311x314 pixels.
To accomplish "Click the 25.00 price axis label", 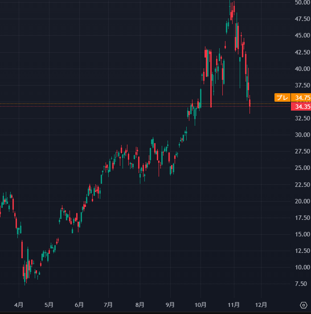I will (x=302, y=168).
